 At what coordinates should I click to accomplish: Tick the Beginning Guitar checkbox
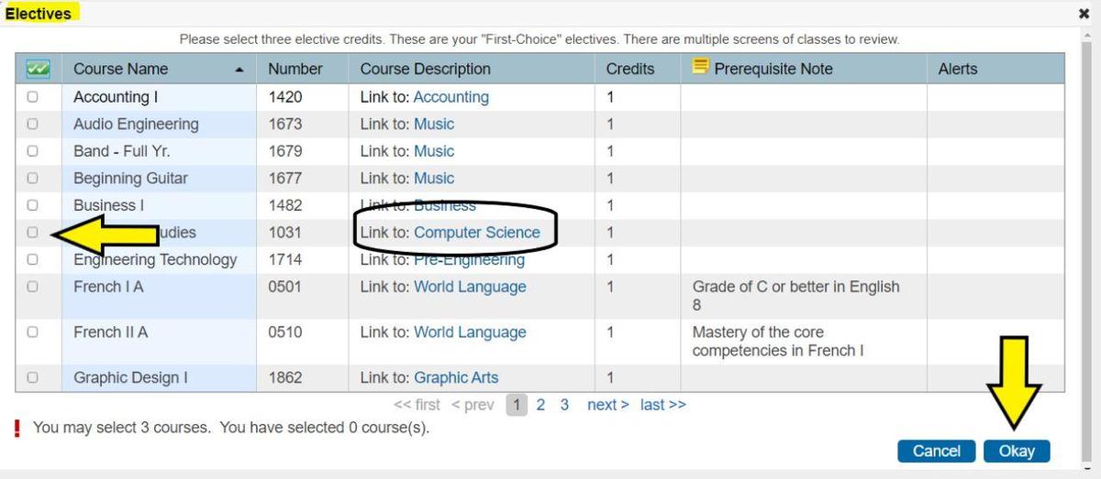pos(33,178)
